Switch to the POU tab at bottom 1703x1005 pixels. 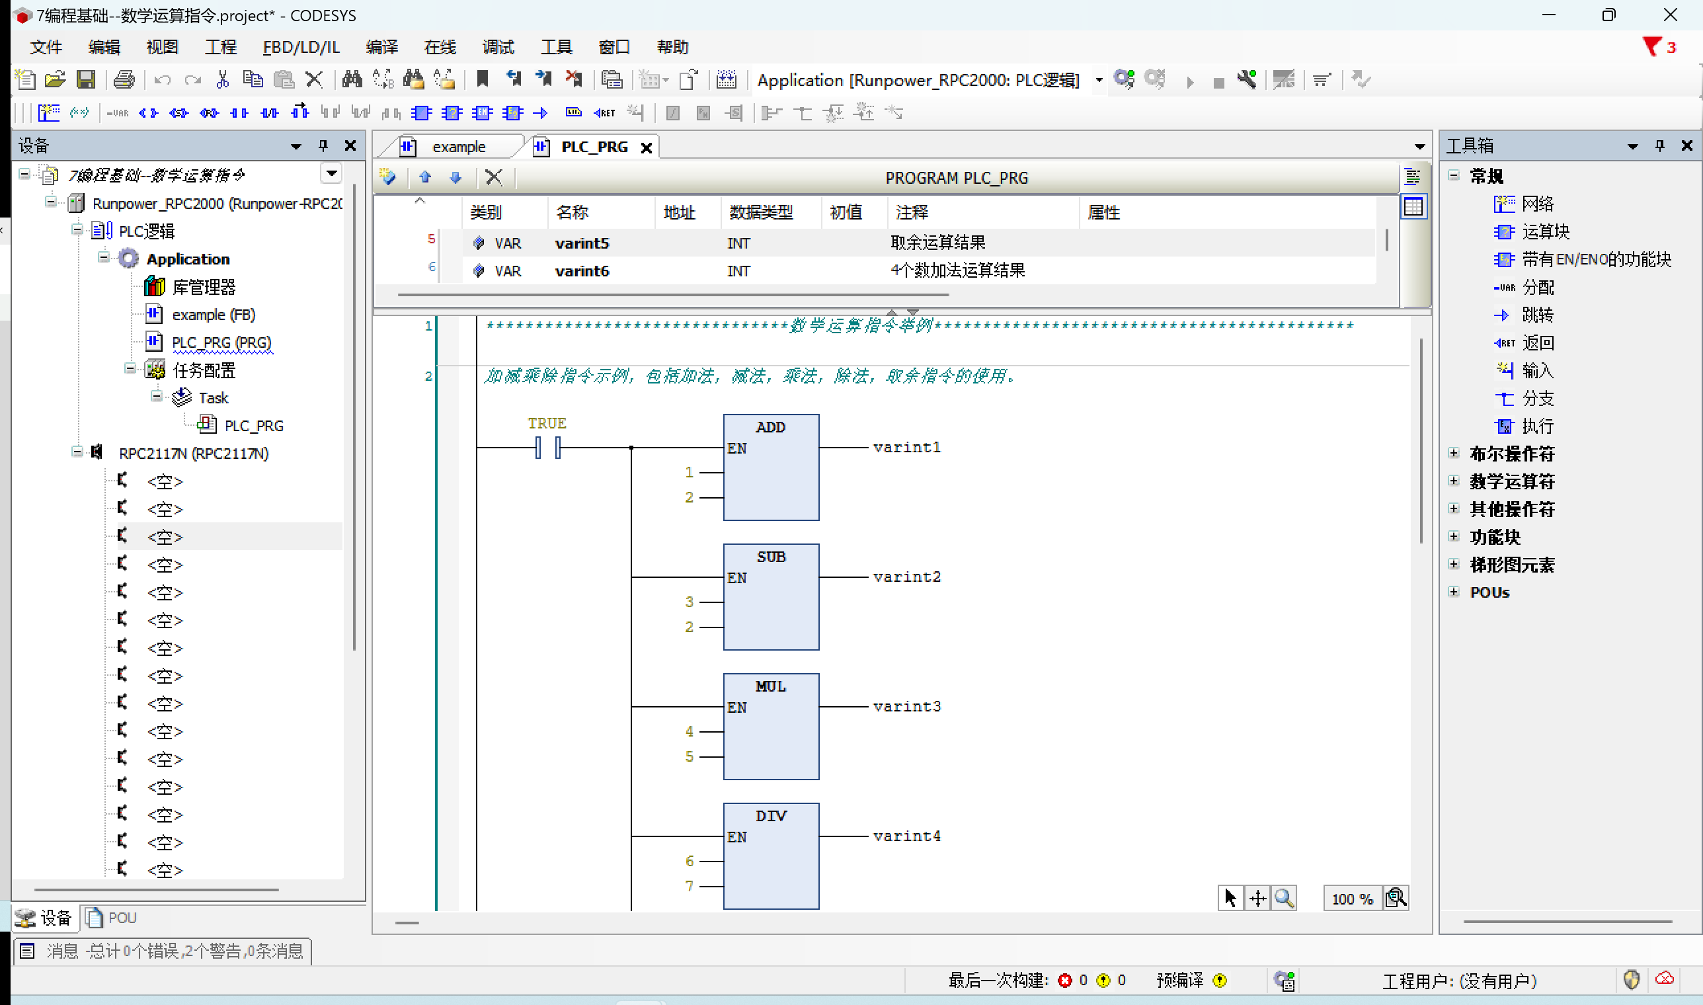pyautogui.click(x=112, y=918)
